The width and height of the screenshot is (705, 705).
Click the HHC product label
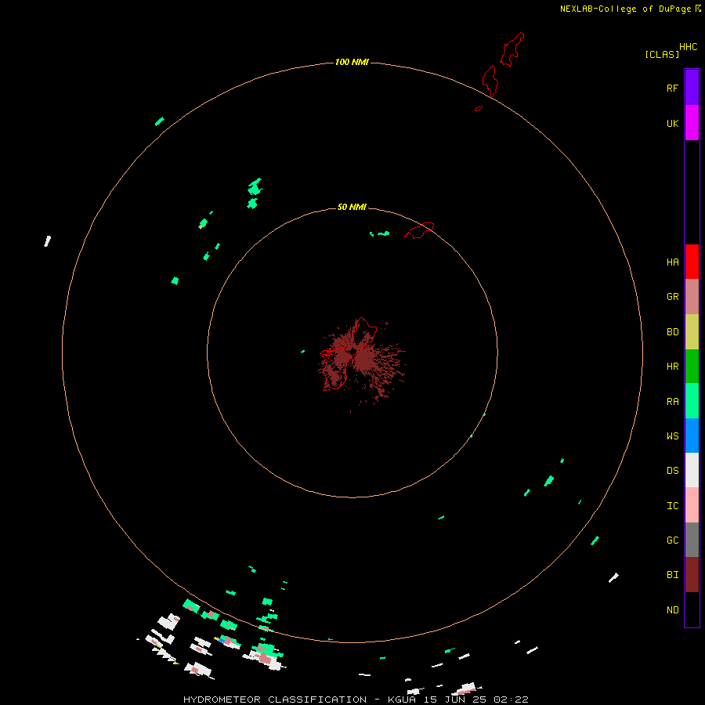(x=688, y=47)
